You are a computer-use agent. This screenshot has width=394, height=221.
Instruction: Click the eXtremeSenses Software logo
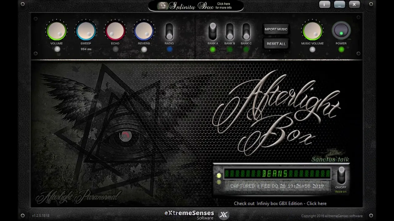point(189,215)
